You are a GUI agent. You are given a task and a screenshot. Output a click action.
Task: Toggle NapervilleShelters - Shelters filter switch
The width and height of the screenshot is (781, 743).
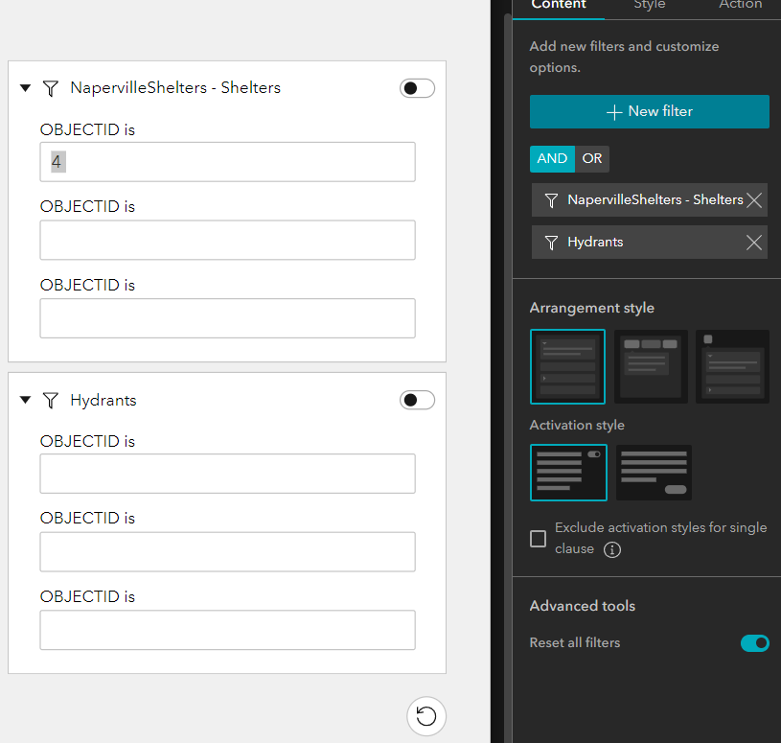(417, 88)
